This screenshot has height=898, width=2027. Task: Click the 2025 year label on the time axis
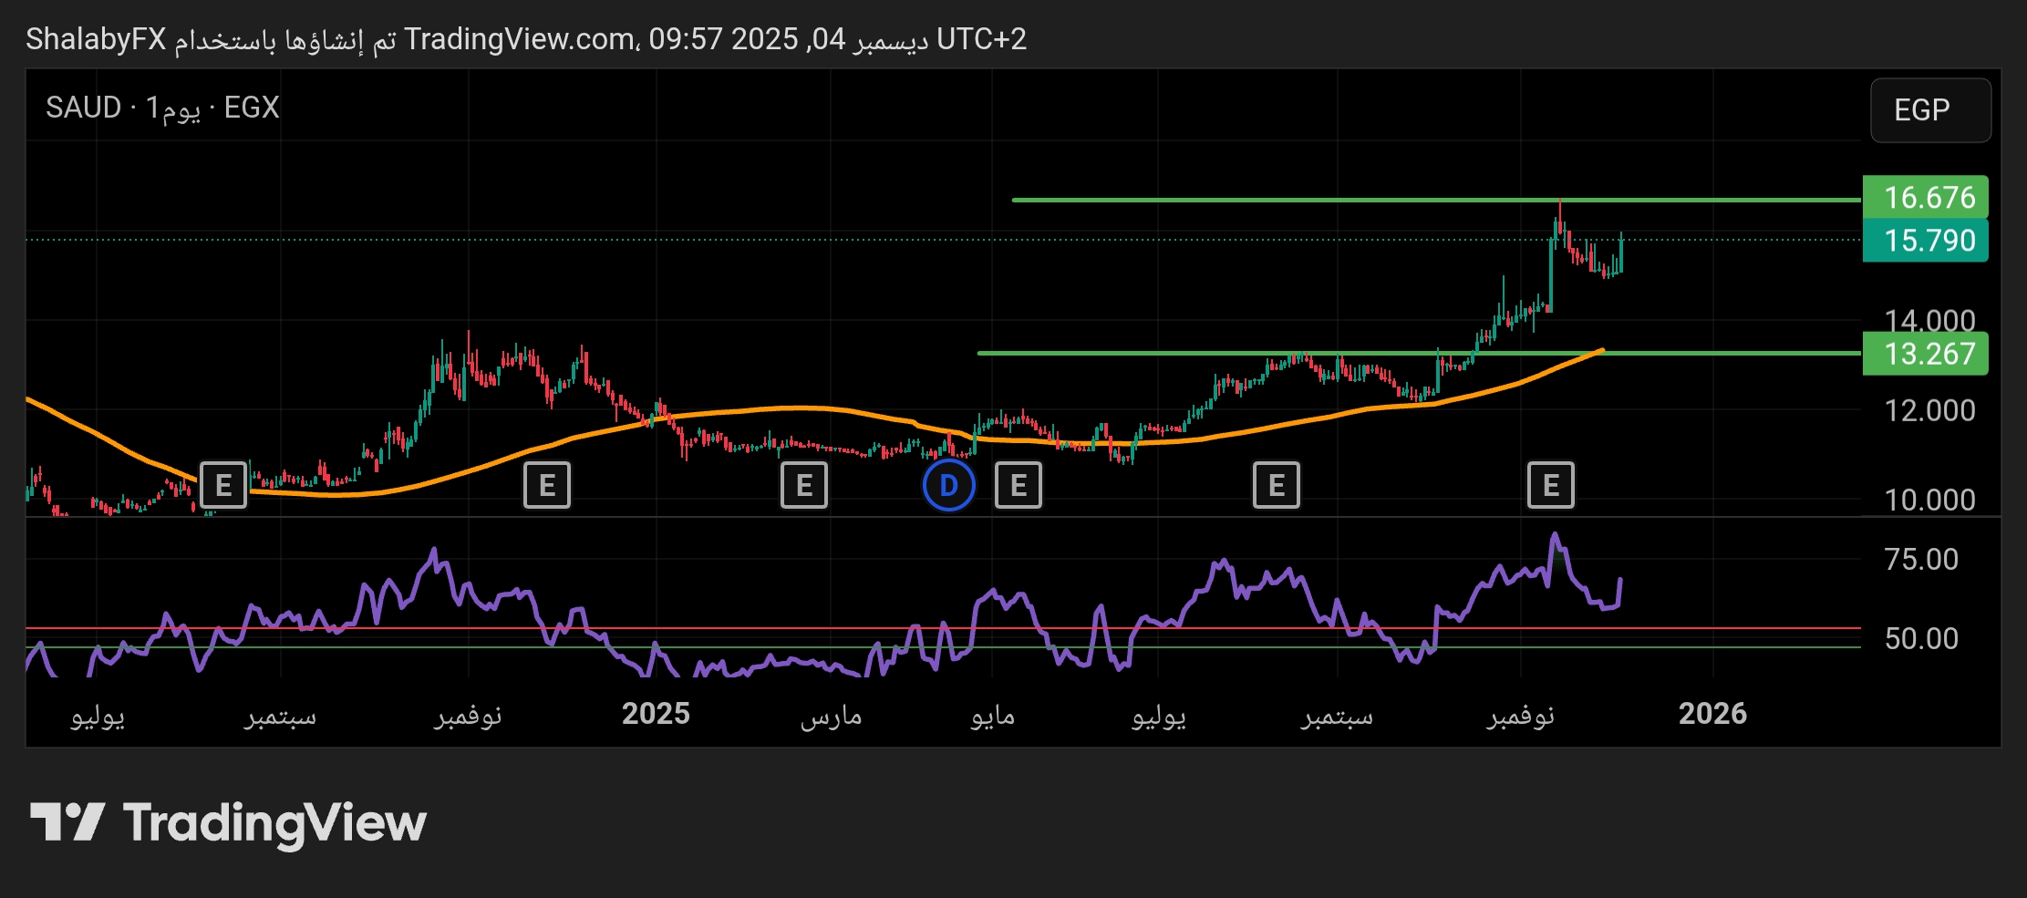[x=656, y=714]
